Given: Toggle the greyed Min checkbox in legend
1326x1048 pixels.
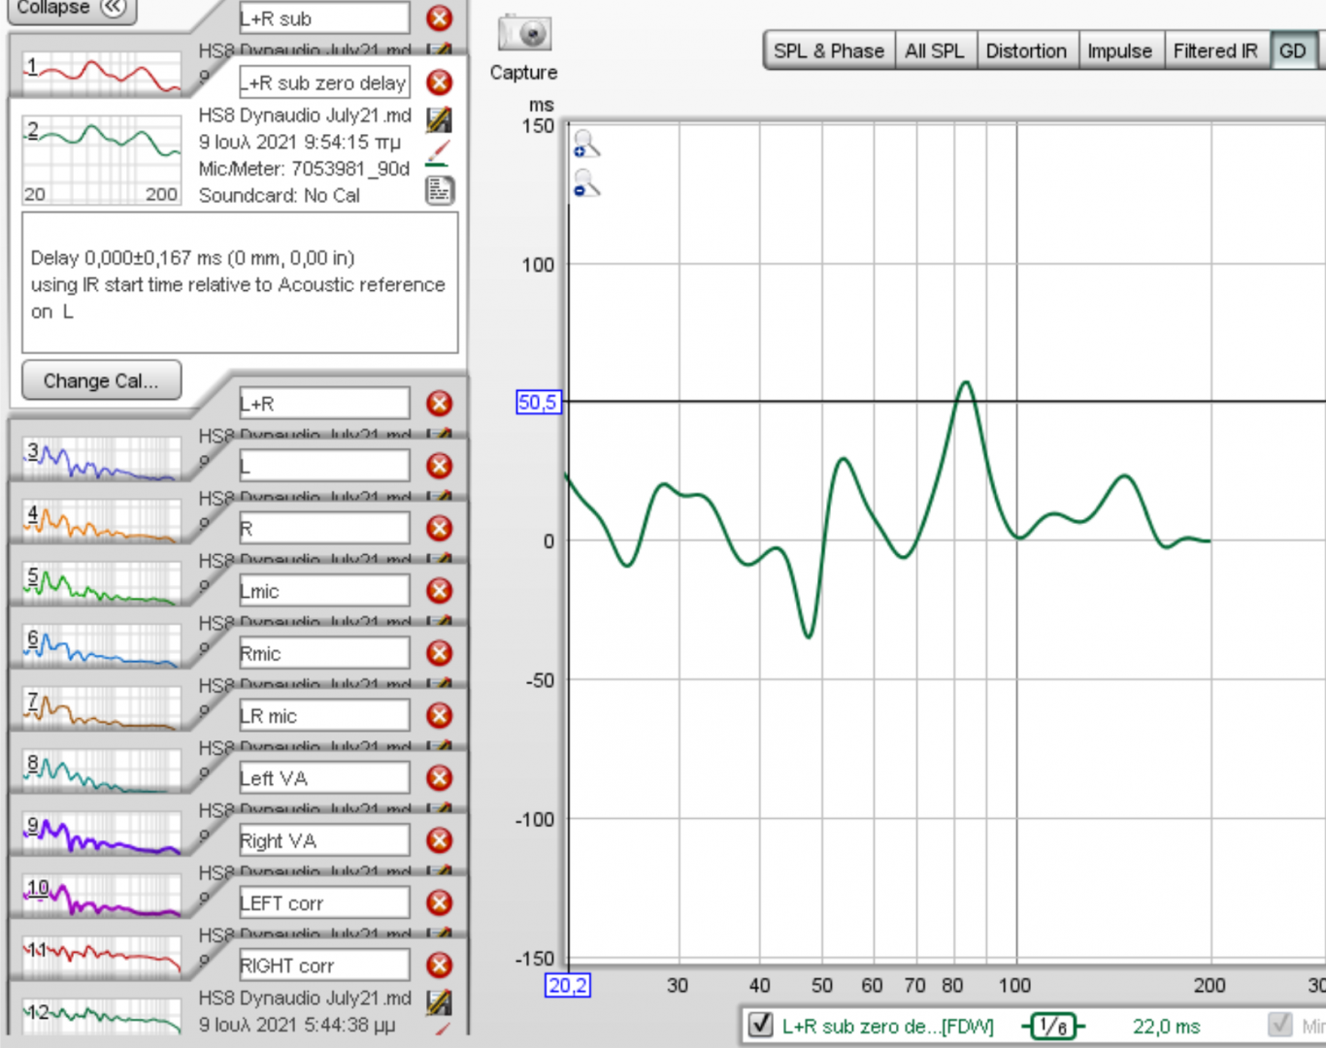Looking at the screenshot, I should 1280,1025.
